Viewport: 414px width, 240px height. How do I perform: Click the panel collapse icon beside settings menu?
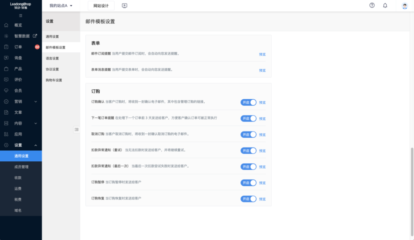tap(77, 130)
